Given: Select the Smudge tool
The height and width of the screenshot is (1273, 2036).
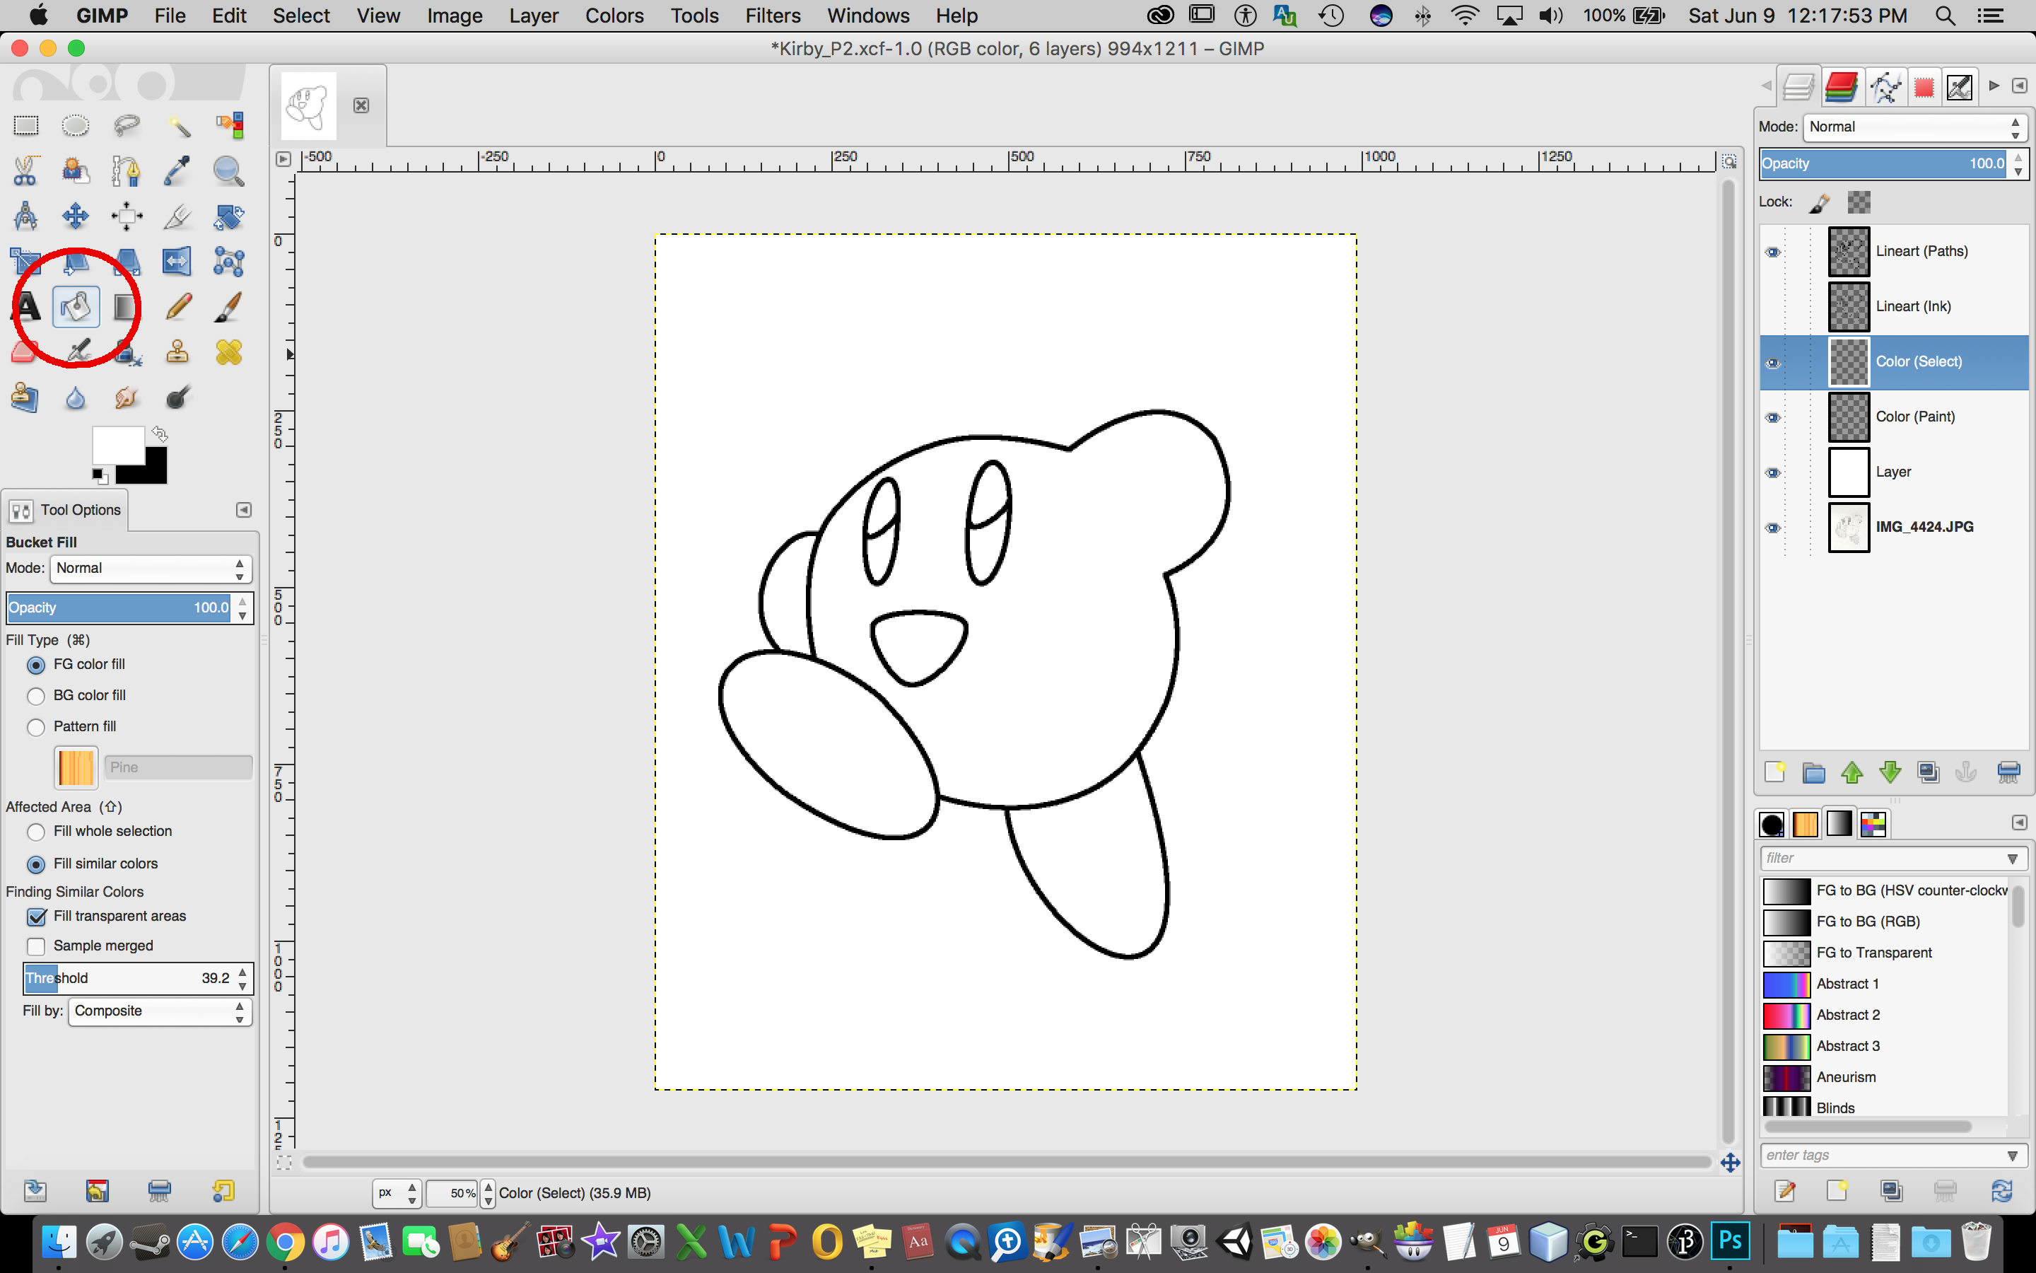Looking at the screenshot, I should click(127, 397).
